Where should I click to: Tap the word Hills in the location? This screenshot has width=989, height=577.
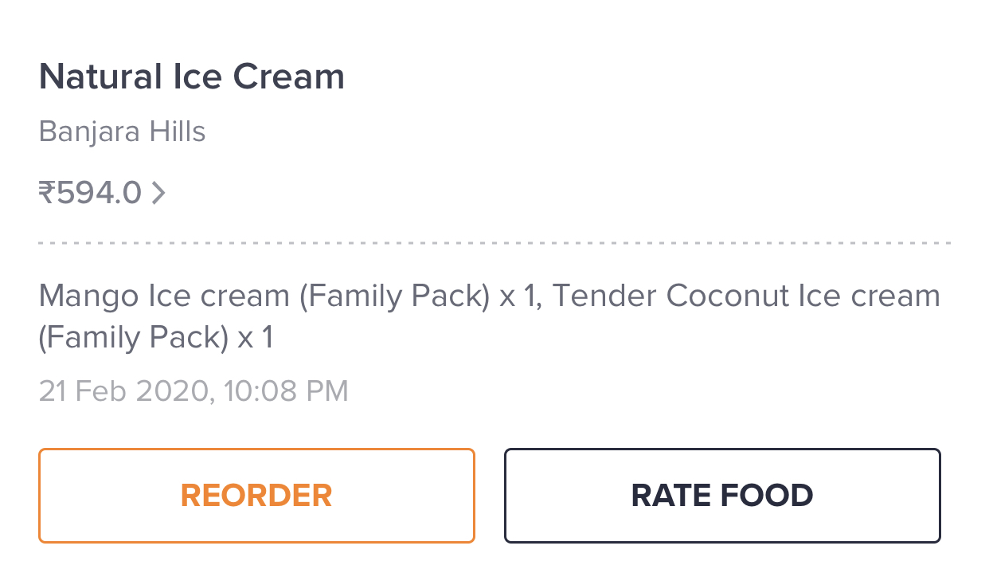176,131
